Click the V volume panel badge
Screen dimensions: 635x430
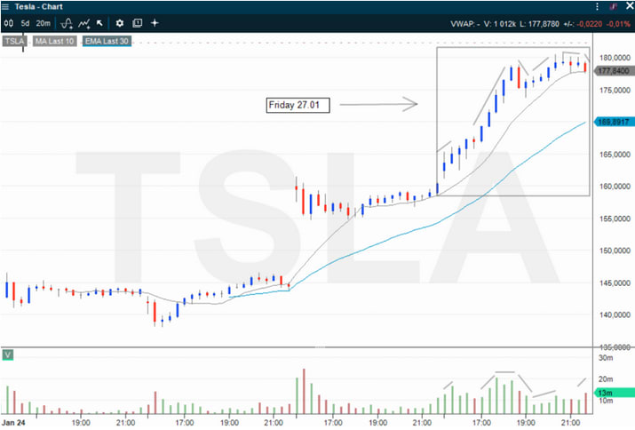pyautogui.click(x=8, y=355)
